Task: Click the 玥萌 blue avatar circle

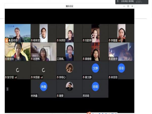Action: click(95, 87)
